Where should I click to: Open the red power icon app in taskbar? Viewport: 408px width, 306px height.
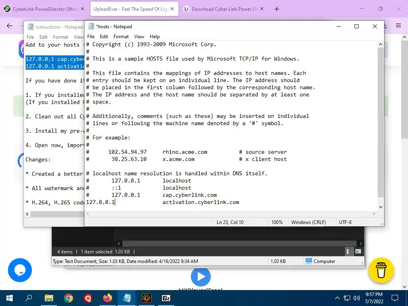coord(88,298)
